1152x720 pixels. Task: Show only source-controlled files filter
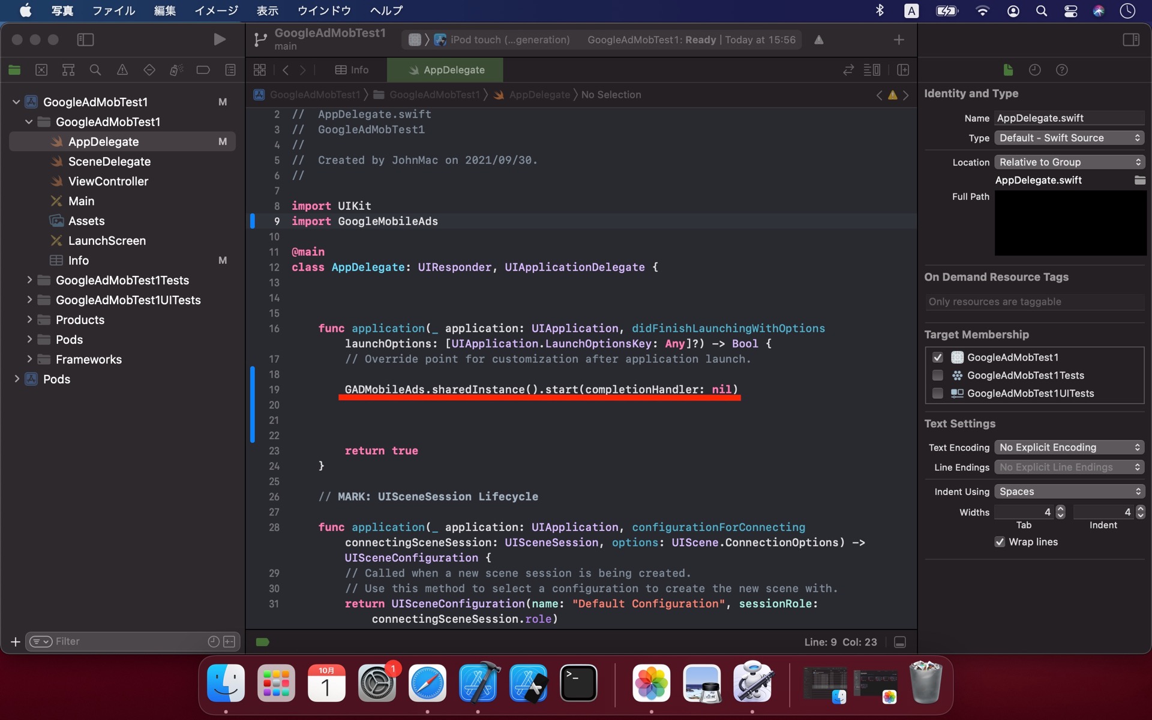coord(229,641)
